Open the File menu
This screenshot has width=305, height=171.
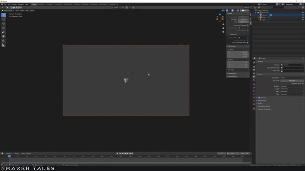(5, 4)
